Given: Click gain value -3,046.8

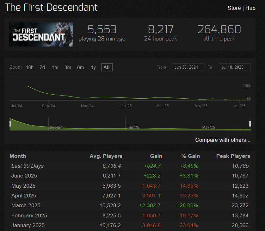Looking at the screenshot, I should [x=151, y=225].
